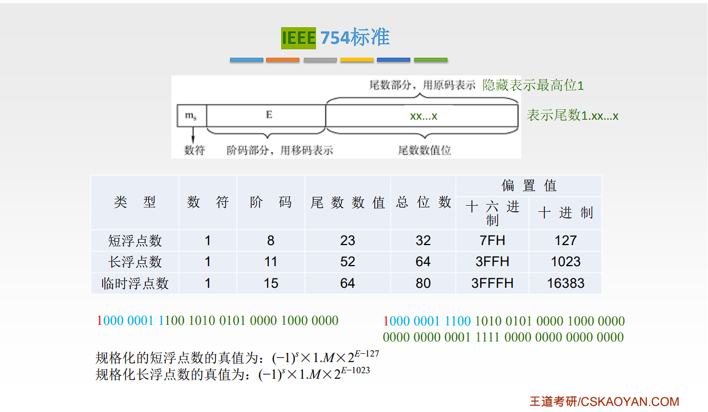Click mantissa value "52" in table
This screenshot has width=708, height=412.
click(x=348, y=262)
